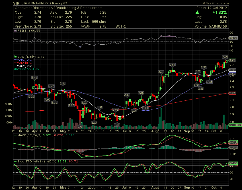Click the stochastic 92.29 right-axis tag
Viewport: 242px width, 190px height.
[233, 163]
